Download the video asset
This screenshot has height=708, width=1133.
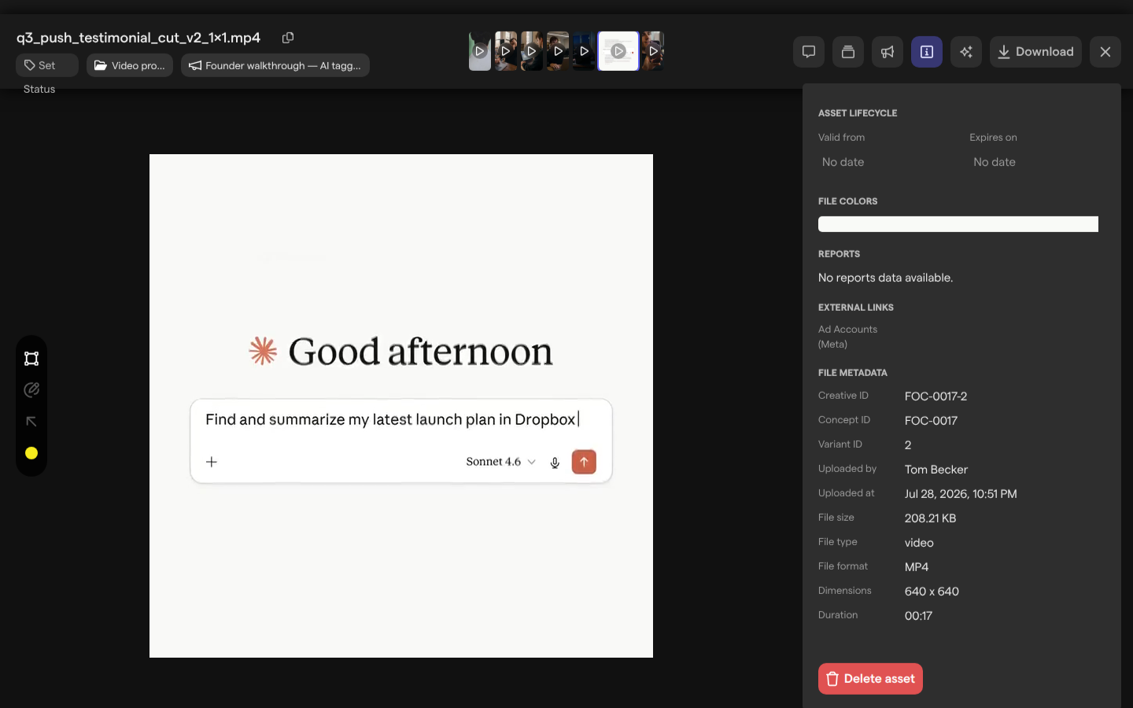(1035, 52)
